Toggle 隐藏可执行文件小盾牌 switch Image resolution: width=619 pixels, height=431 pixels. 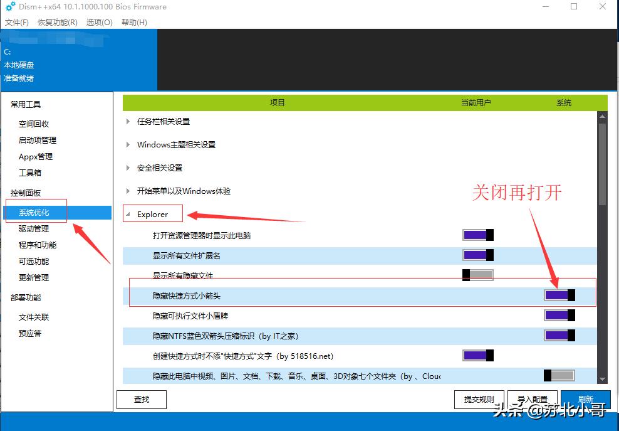click(559, 315)
